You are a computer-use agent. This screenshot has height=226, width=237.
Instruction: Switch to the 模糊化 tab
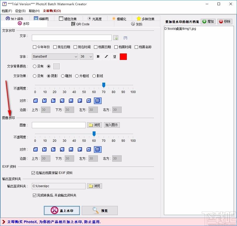click(x=119, y=19)
